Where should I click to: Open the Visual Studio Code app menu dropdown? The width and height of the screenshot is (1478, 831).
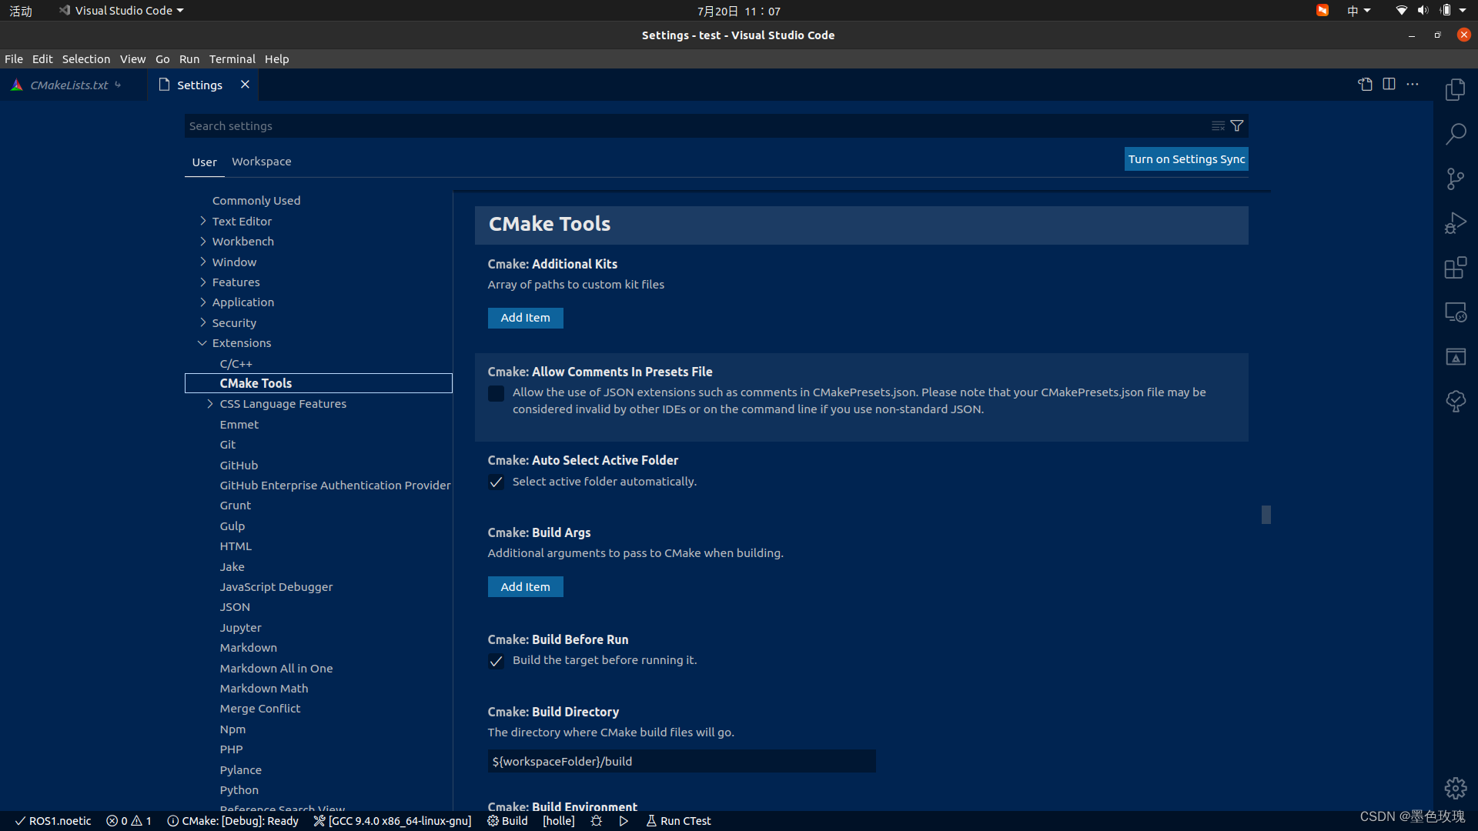click(122, 11)
